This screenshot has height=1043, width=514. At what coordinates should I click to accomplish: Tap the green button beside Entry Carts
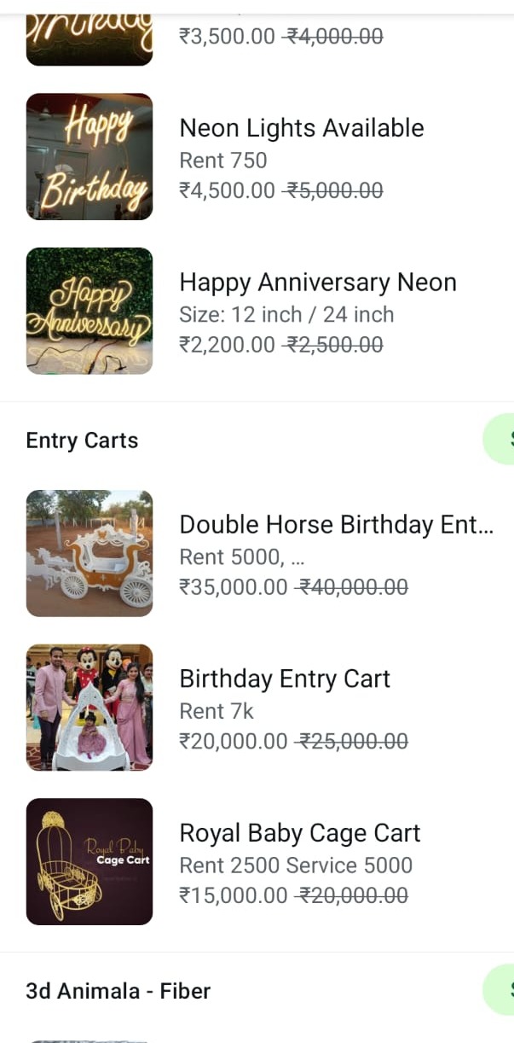(502, 440)
